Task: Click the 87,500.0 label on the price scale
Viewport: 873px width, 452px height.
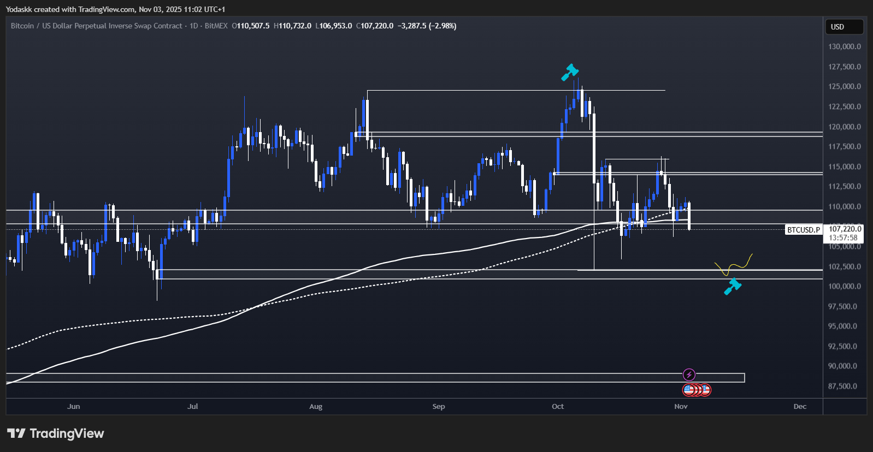Action: 844,386
